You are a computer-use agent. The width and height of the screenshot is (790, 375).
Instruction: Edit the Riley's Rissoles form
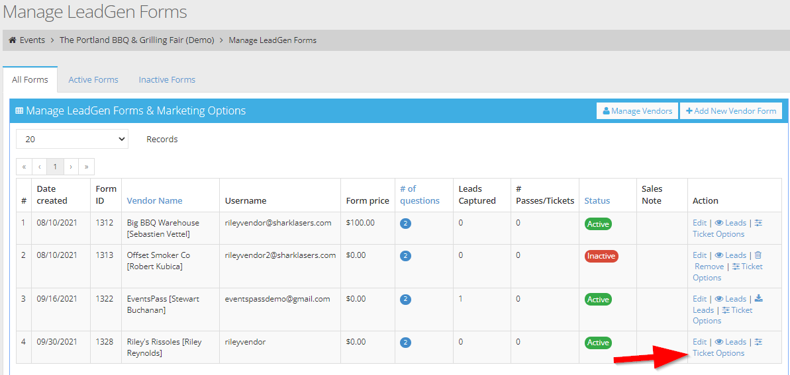click(700, 342)
